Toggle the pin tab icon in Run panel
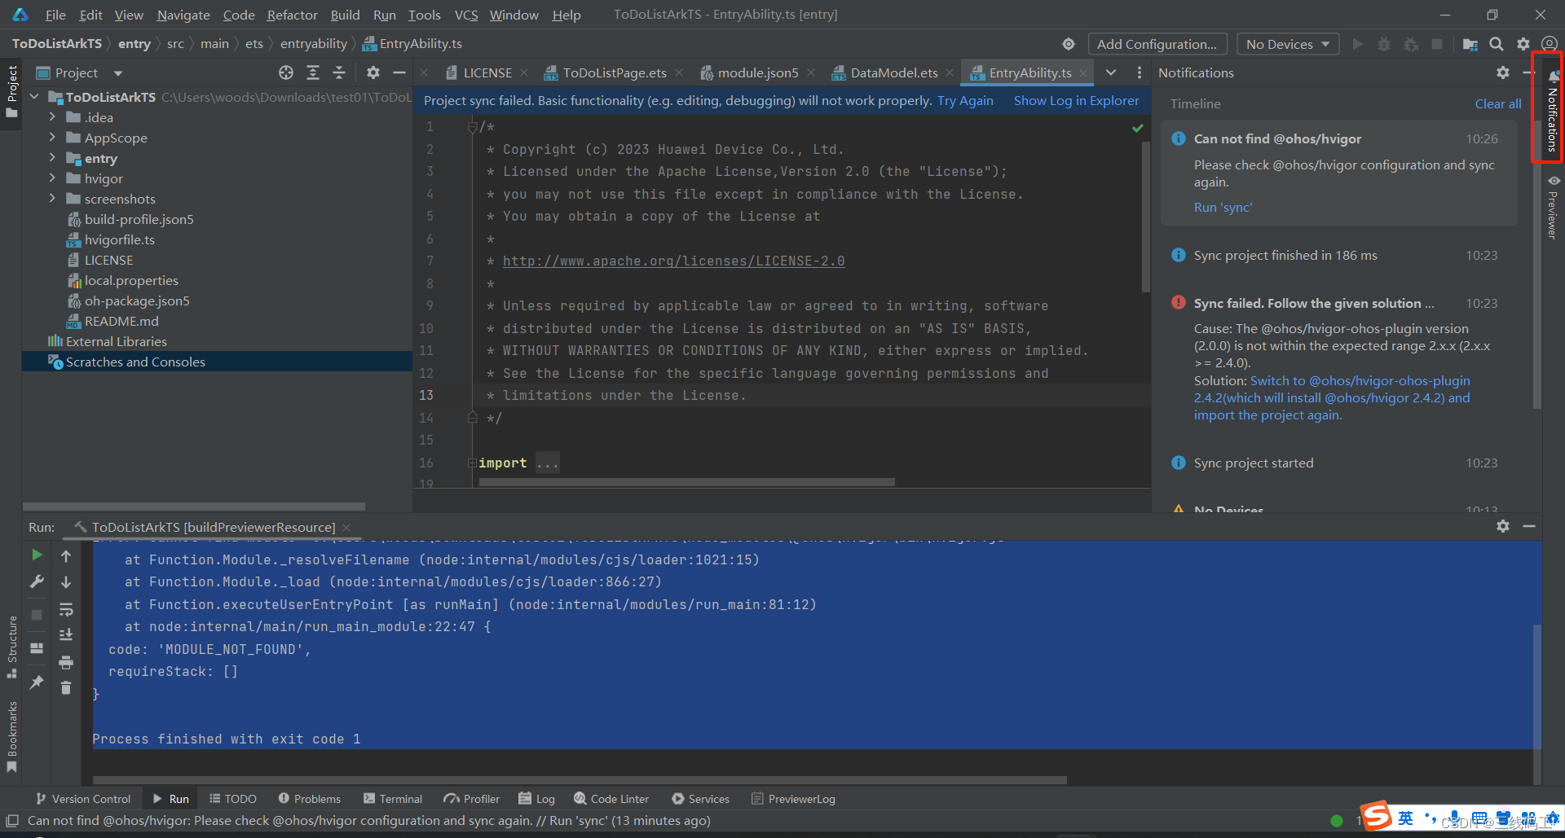This screenshot has height=838, width=1565. coord(37,682)
